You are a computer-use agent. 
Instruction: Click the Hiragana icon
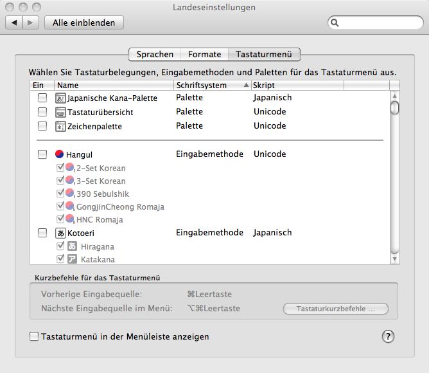(x=72, y=246)
